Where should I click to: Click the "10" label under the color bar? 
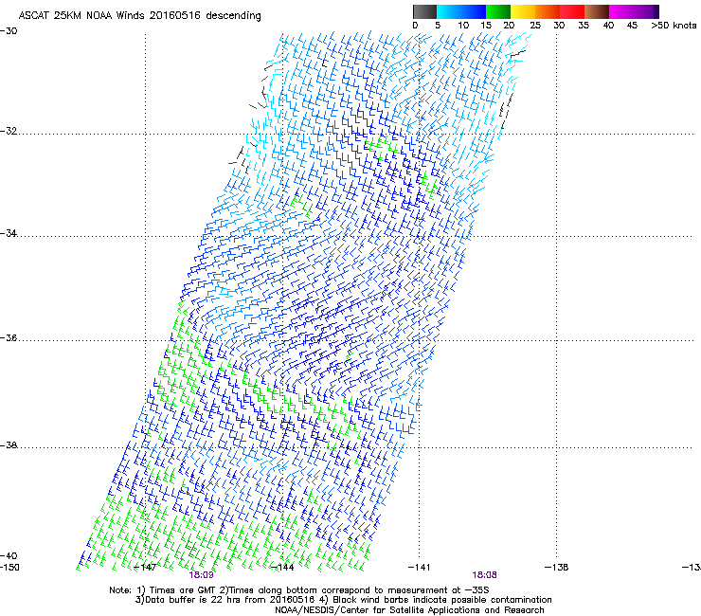click(x=463, y=25)
